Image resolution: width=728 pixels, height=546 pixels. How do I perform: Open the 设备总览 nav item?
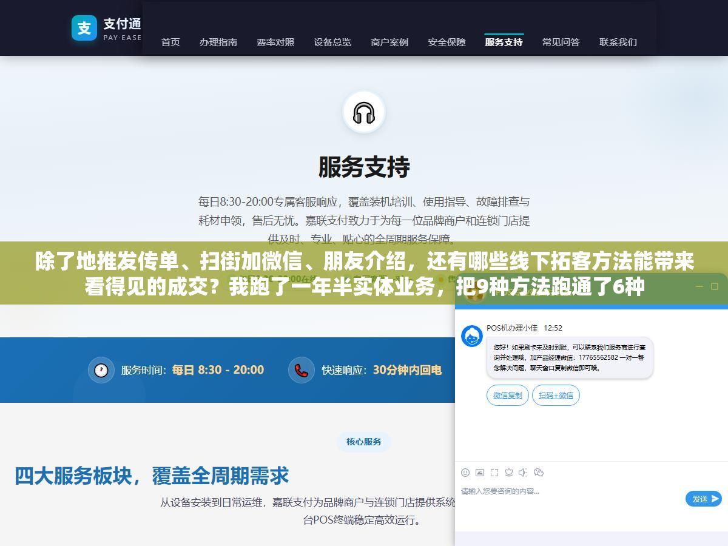coord(332,42)
